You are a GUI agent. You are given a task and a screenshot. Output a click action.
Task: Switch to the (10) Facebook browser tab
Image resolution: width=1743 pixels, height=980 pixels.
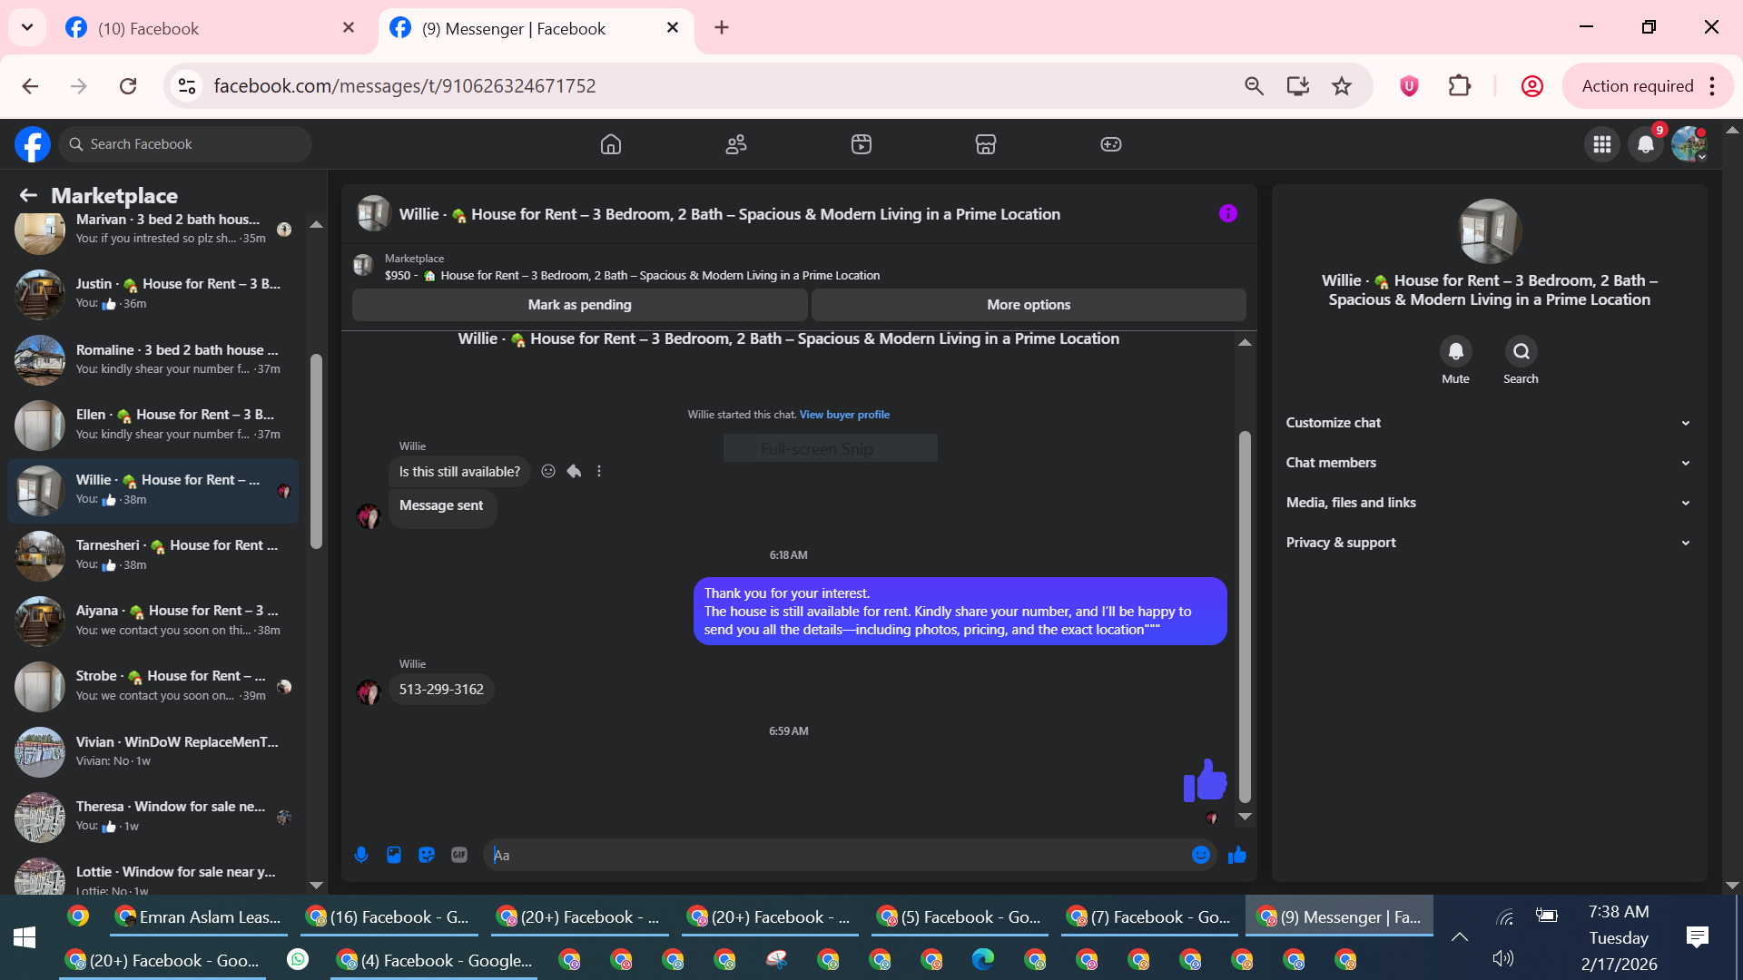point(148,28)
